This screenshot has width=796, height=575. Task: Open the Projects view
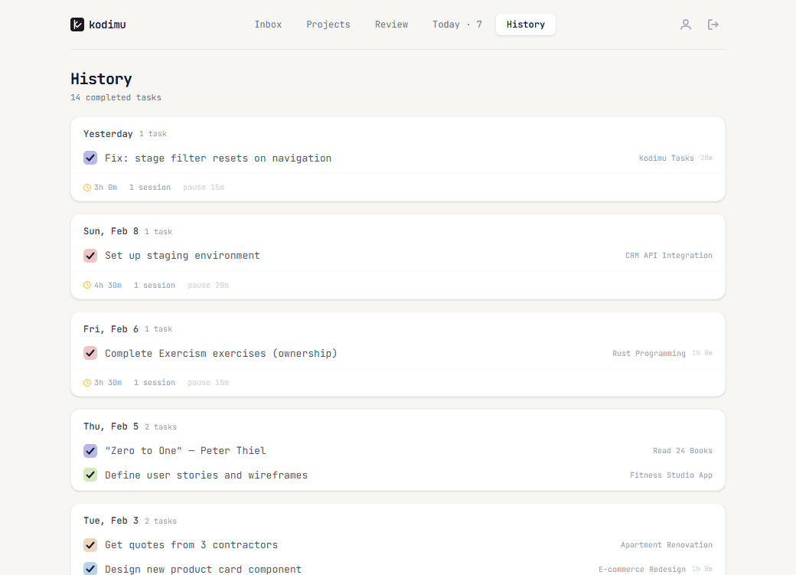[x=328, y=24]
